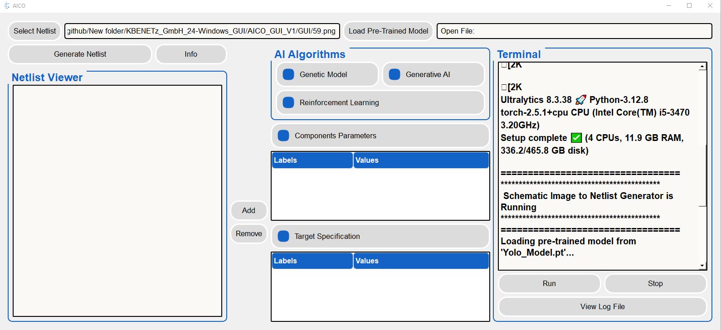The image size is (721, 330).
Task: Enable the Generative AI algorithm
Action: pyautogui.click(x=395, y=74)
